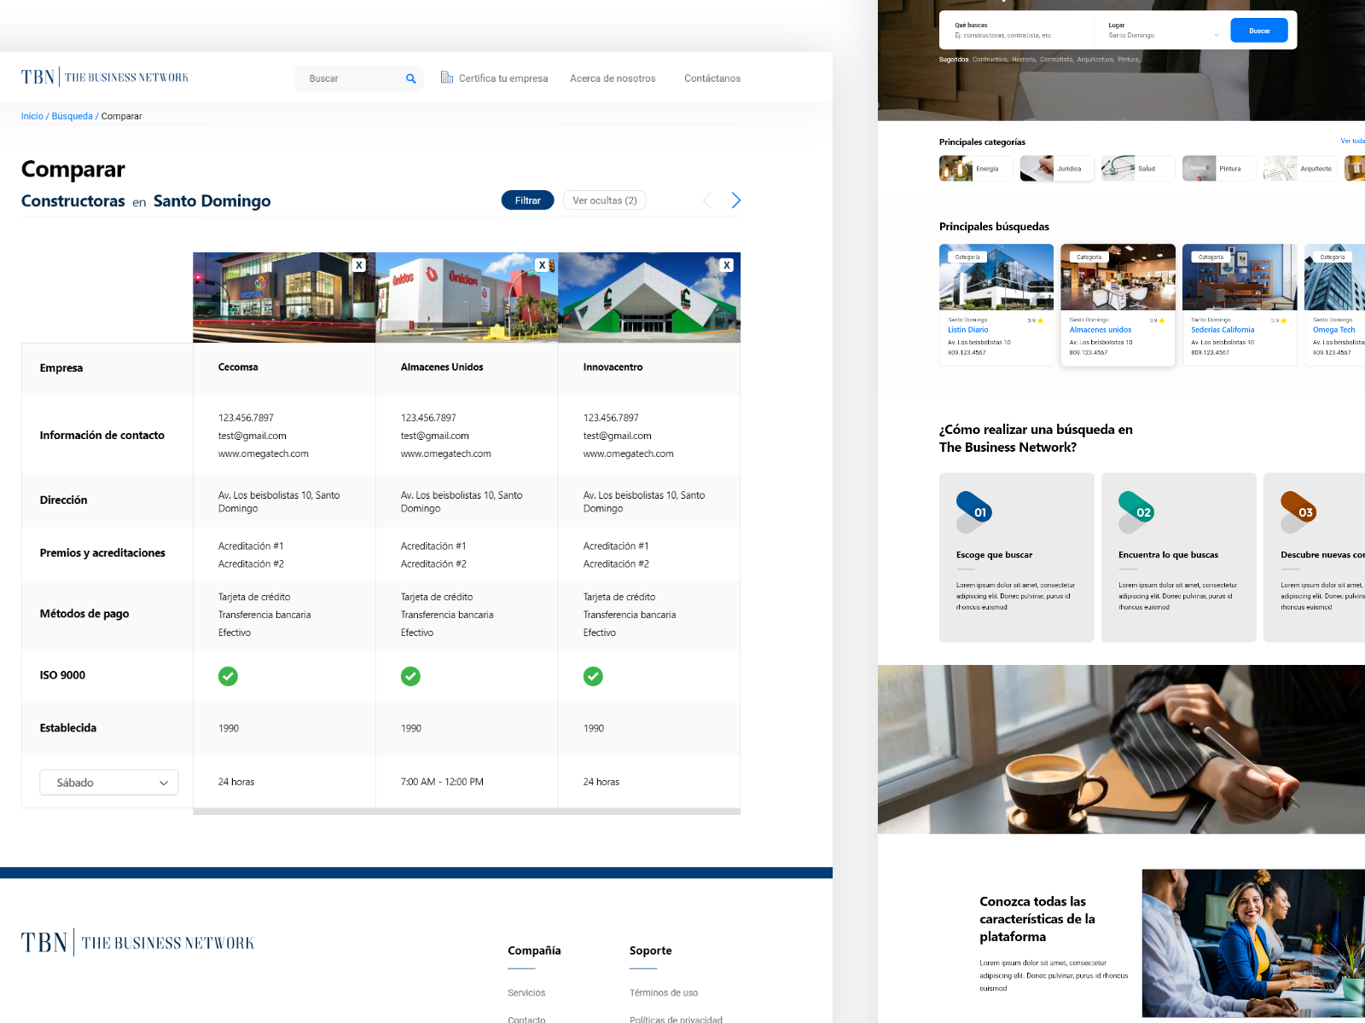Click the footer TBN logo
The image size is (1365, 1023).
coord(137,942)
